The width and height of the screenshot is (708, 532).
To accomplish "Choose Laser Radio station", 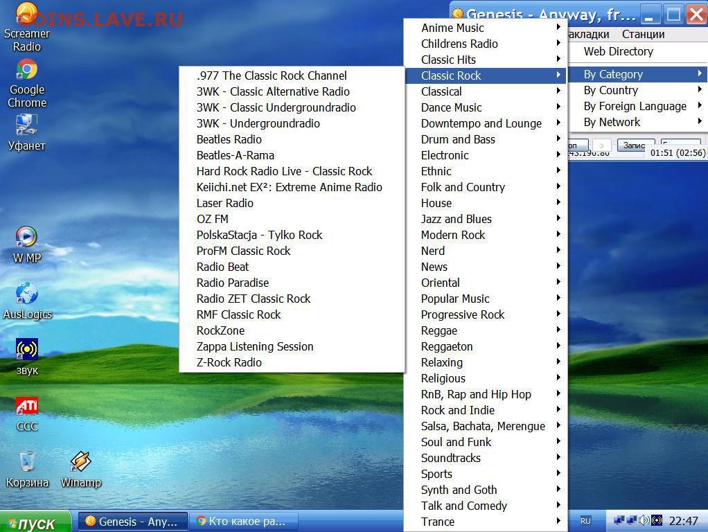I will [292, 203].
